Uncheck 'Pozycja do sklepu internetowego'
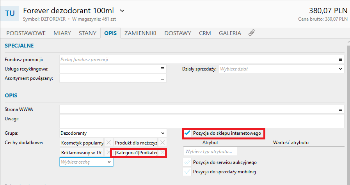The width and height of the screenshot is (350, 185). [x=188, y=133]
